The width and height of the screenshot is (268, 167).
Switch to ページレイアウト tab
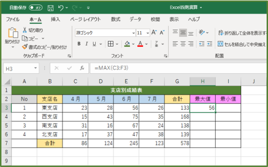tap(85, 19)
